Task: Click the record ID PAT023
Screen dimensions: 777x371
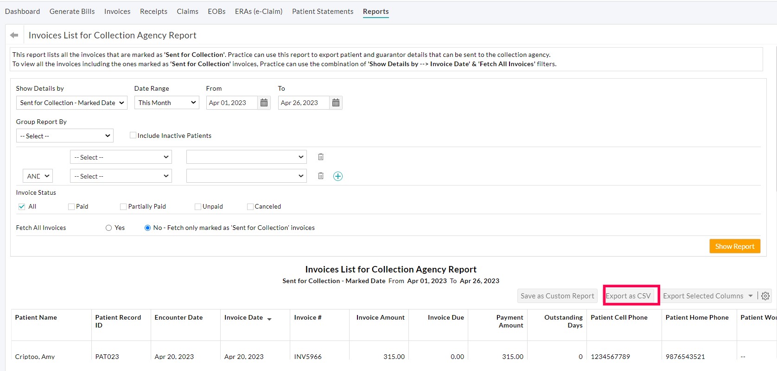Action: point(107,357)
